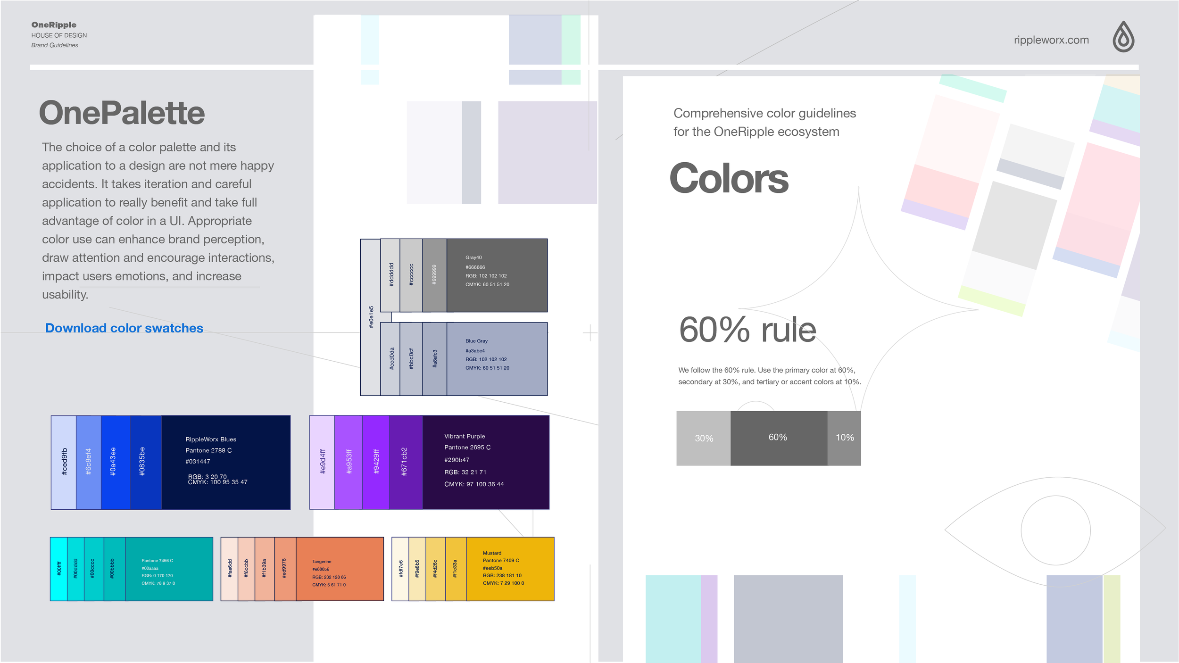This screenshot has height=663, width=1179.
Task: Select the RippleWorx Blues #031447 swatch
Action: tap(226, 462)
